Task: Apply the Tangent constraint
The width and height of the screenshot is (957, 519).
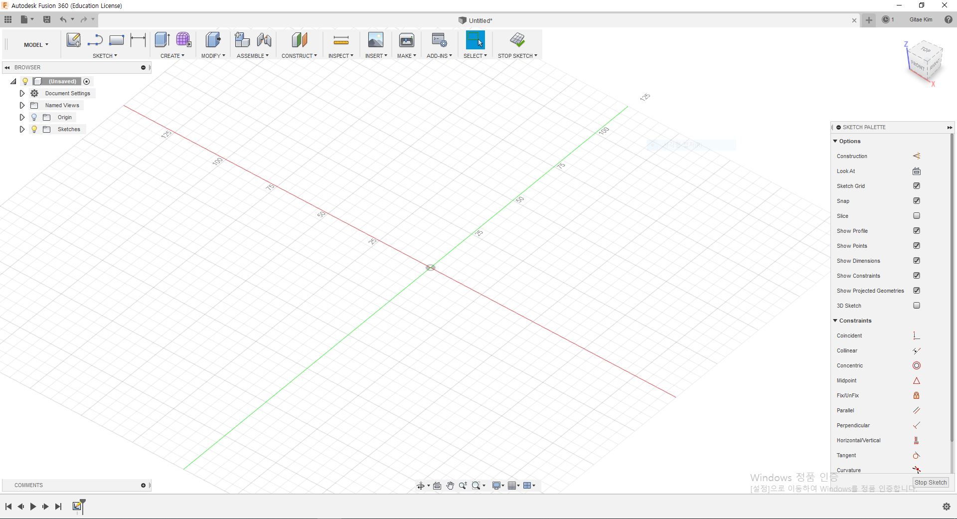Action: coord(916,455)
